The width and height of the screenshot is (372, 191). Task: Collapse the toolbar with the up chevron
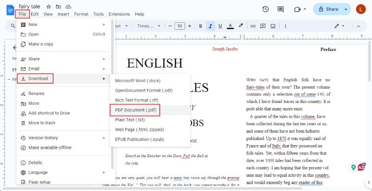(359, 26)
